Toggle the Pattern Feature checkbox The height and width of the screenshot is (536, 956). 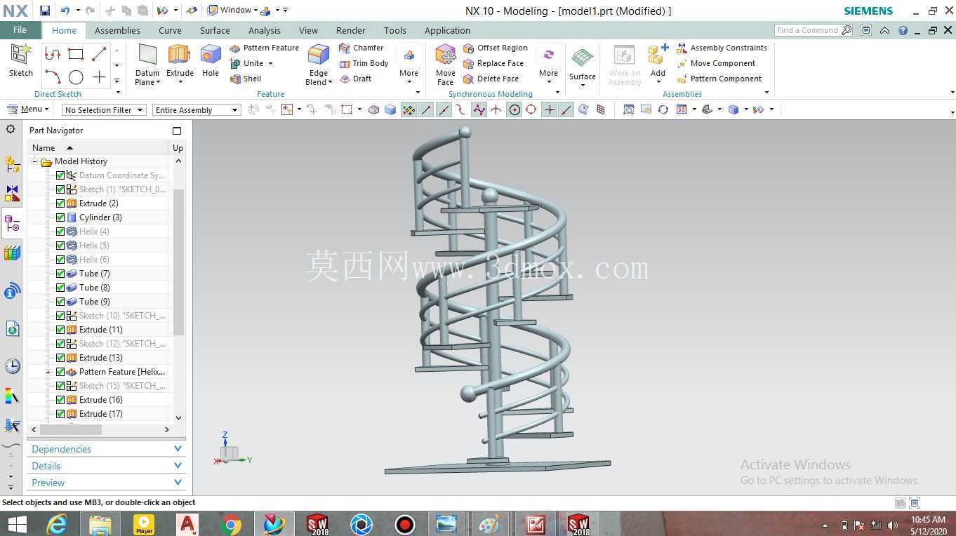pyautogui.click(x=60, y=372)
